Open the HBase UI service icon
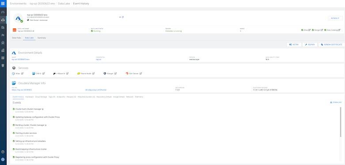The image size is (345, 165). pos(55,74)
